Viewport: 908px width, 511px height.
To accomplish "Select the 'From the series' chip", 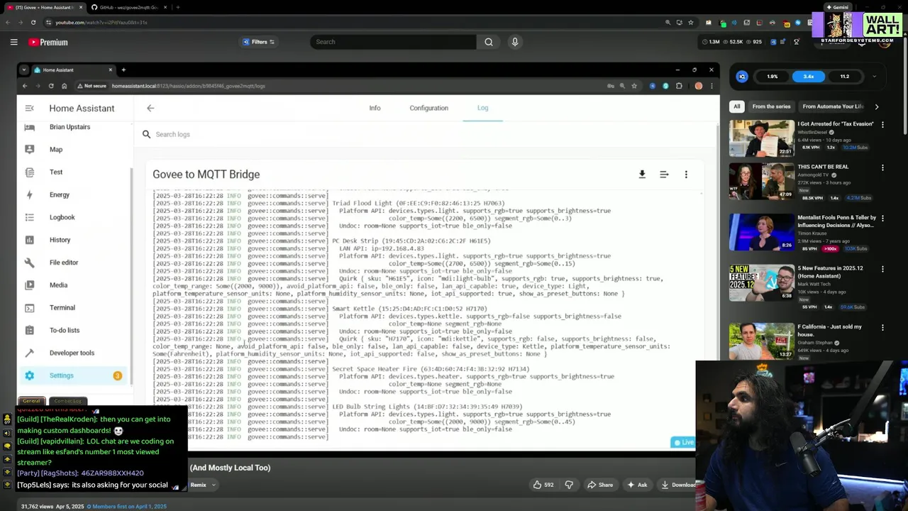I will pos(771,106).
